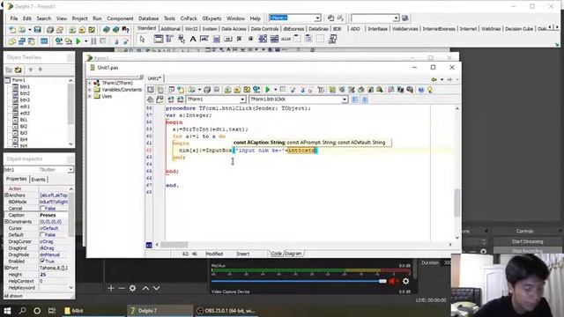The height and width of the screenshot is (317, 564).
Task: Toggle the Enabled property True checkbox
Action: click(x=43, y=262)
